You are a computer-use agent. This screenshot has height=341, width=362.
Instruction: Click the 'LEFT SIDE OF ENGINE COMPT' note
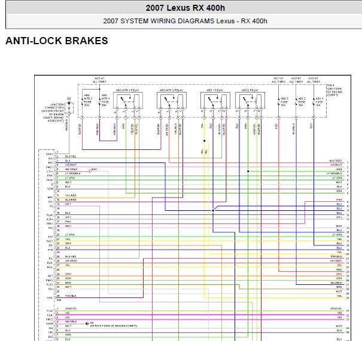coord(334,92)
